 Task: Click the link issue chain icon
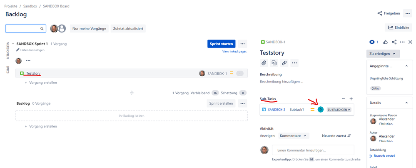coord(284,63)
